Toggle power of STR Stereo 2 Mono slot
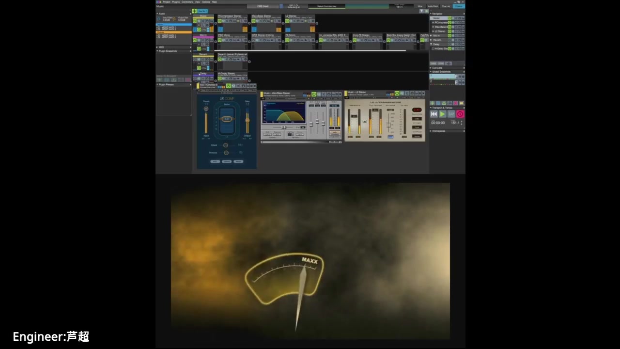This screenshot has width=620, height=349. 253,40
